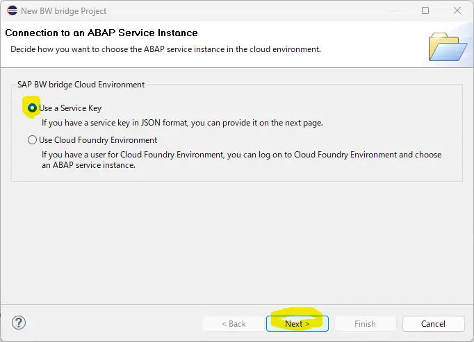Viewport: 474px width, 342px height.
Task: Maximize the New BW bridge Project dialog
Action: (x=425, y=10)
